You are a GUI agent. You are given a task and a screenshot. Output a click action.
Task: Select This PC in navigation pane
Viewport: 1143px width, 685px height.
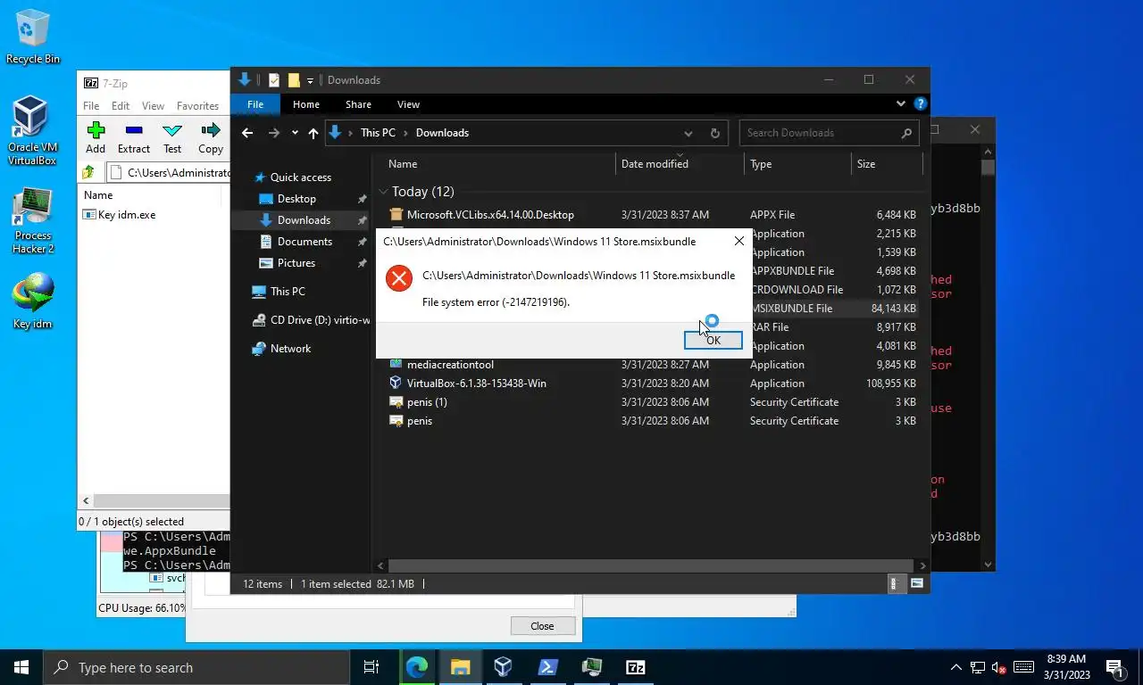288,292
